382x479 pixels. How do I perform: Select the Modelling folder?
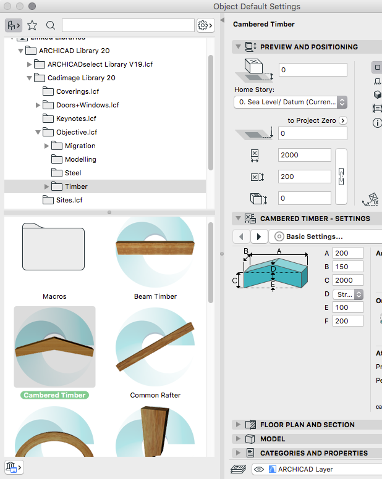pos(74,159)
